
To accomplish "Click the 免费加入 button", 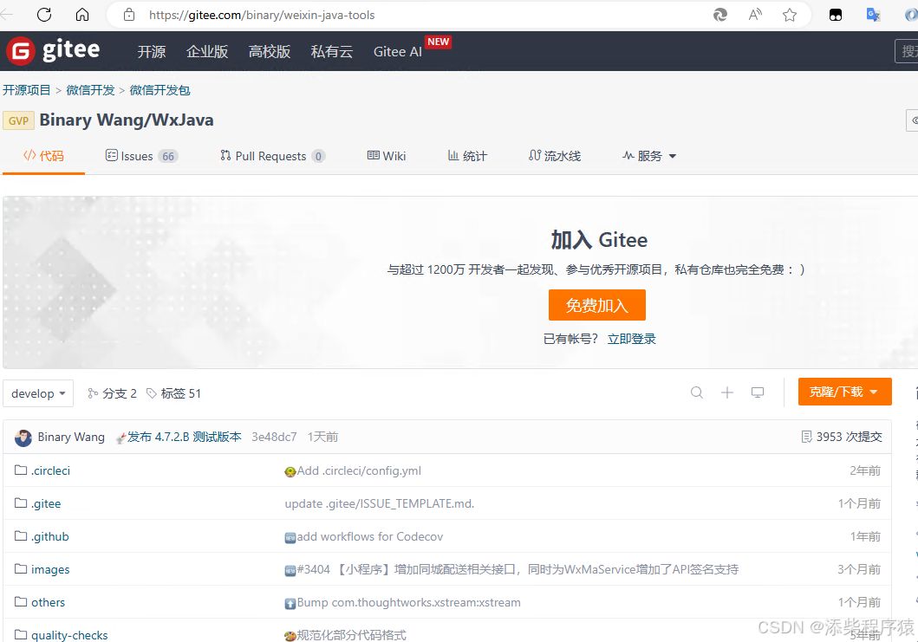I will pos(596,305).
